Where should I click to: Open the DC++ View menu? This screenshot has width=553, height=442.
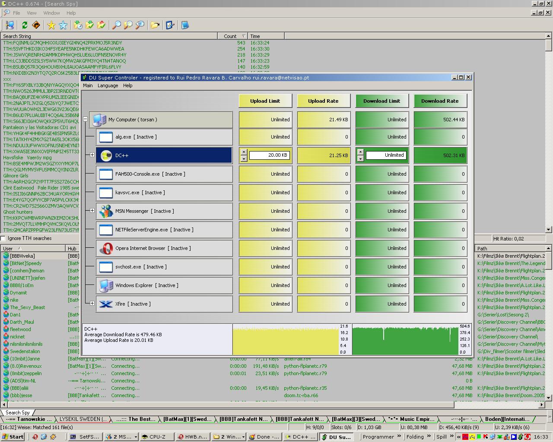(32, 13)
